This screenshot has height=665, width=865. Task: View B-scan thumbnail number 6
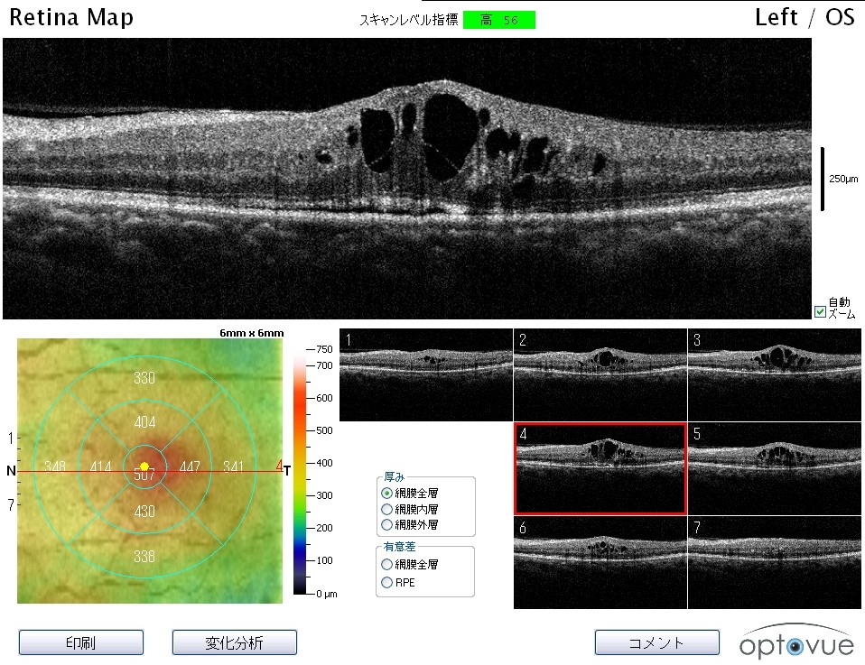600,562
